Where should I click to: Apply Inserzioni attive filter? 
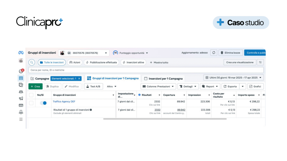pos(133,62)
